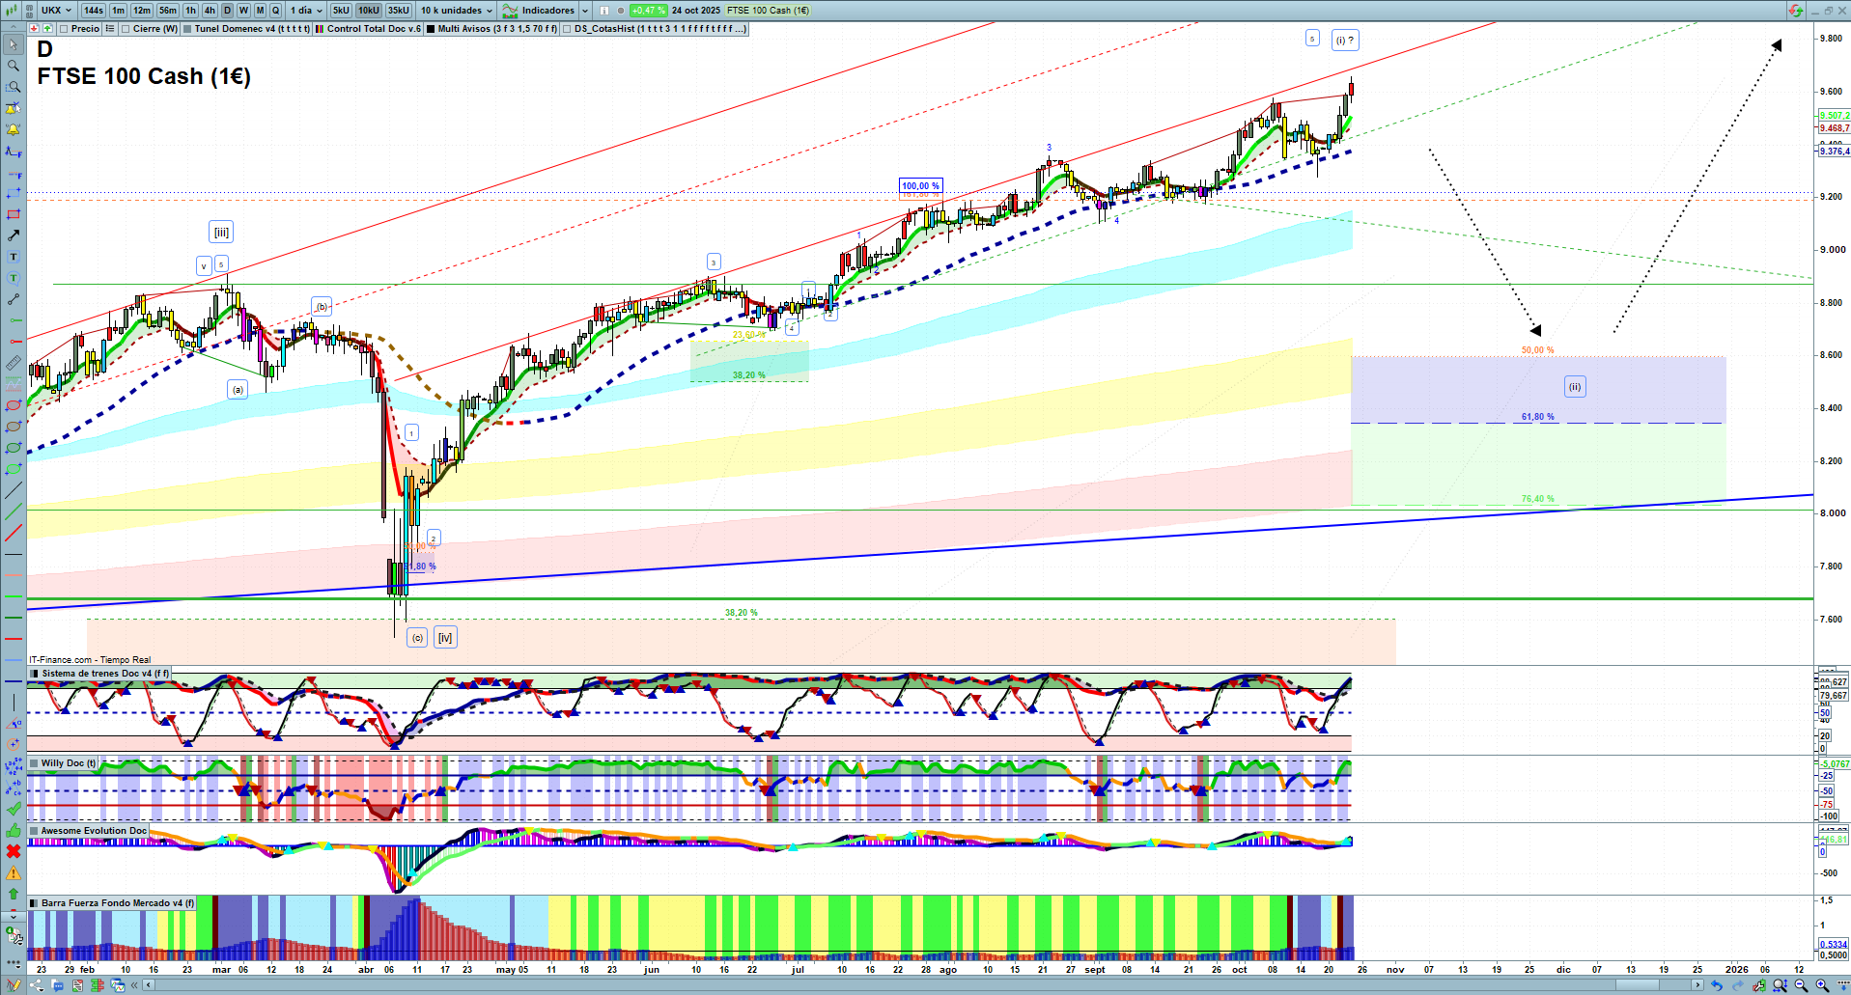Choose the black arrow drawing tool

click(13, 235)
